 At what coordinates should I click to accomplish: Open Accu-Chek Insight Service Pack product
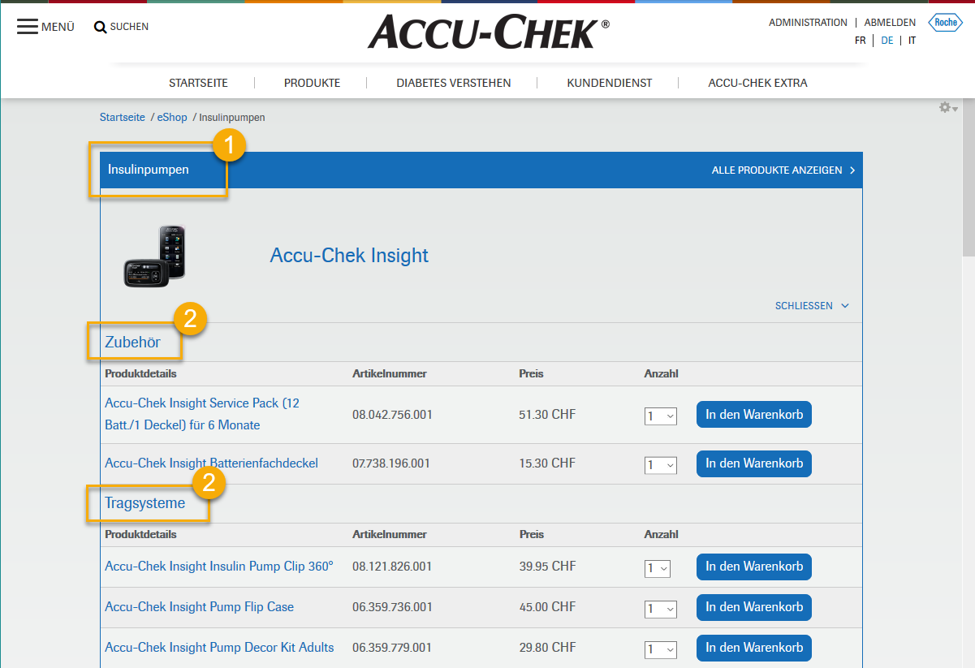[x=202, y=414]
